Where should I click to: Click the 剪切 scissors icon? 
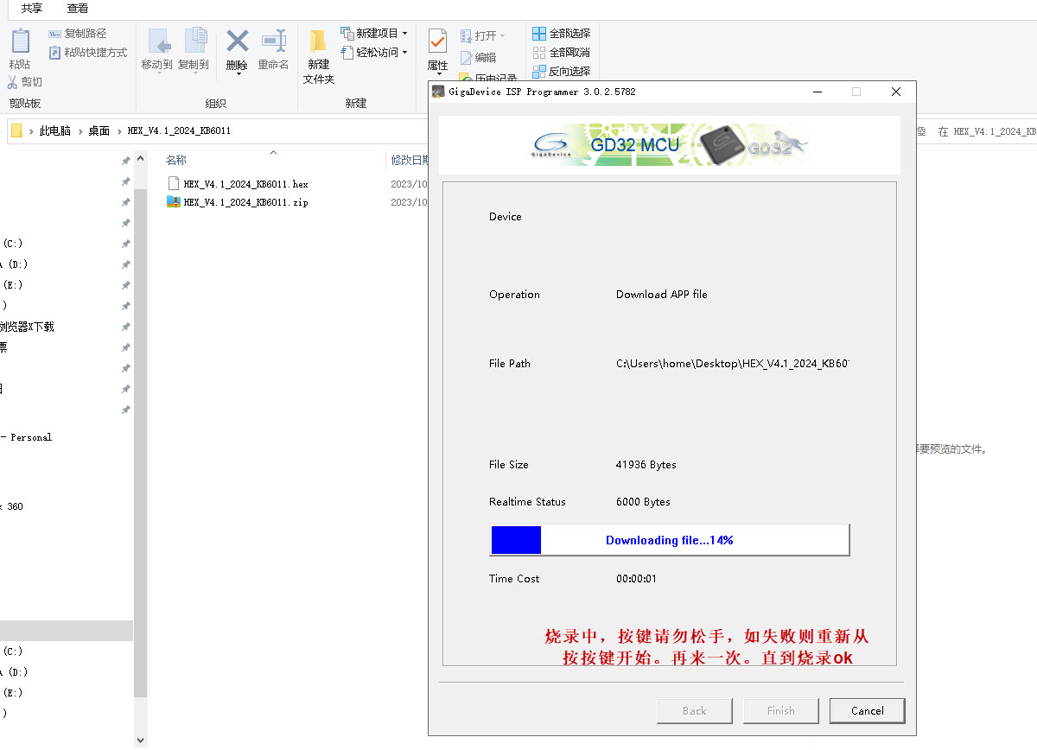pos(13,82)
